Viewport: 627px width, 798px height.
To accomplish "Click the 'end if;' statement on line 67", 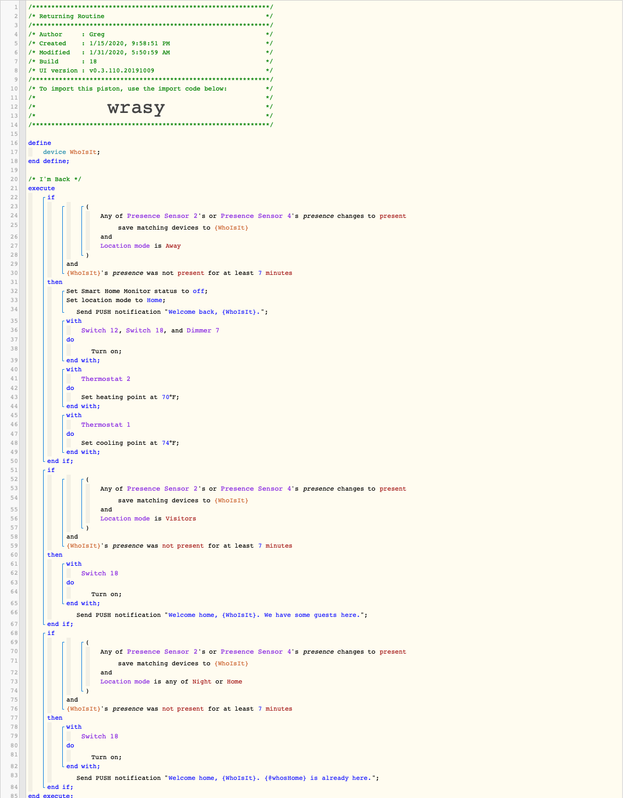I will click(60, 624).
